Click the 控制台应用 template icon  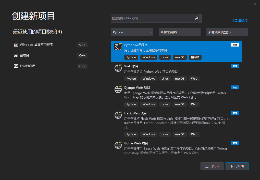pos(16,66)
